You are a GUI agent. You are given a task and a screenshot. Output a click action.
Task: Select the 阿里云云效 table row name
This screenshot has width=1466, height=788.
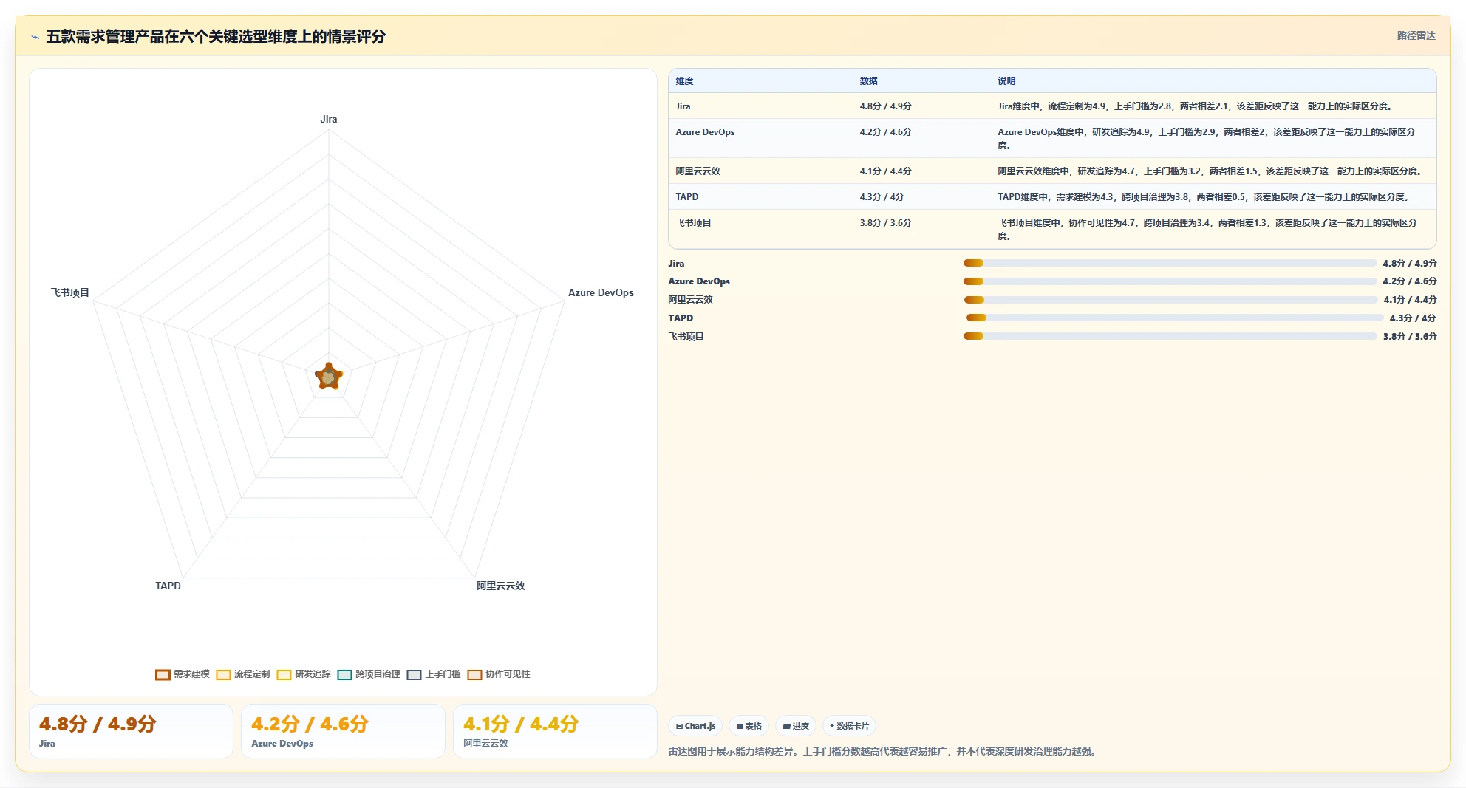698,171
